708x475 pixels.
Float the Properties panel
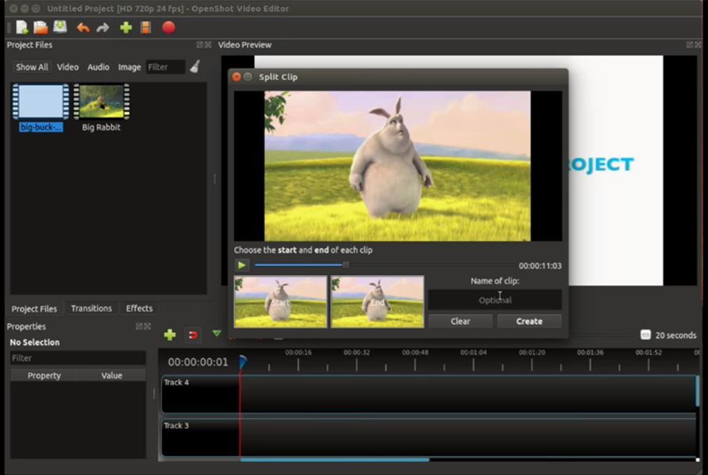[139, 326]
